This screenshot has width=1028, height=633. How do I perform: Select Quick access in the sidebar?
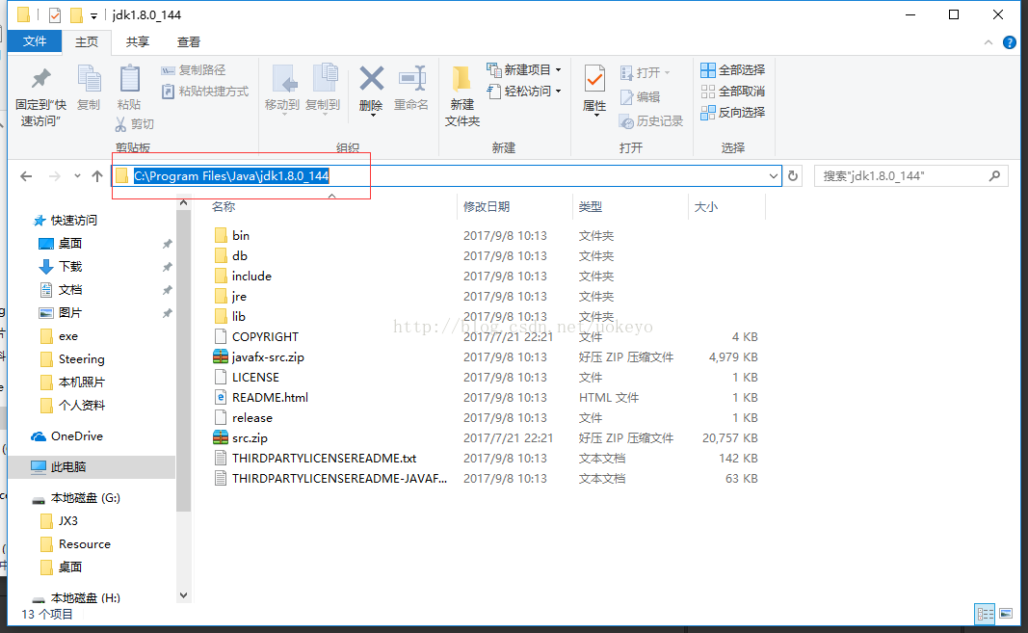coord(65,221)
